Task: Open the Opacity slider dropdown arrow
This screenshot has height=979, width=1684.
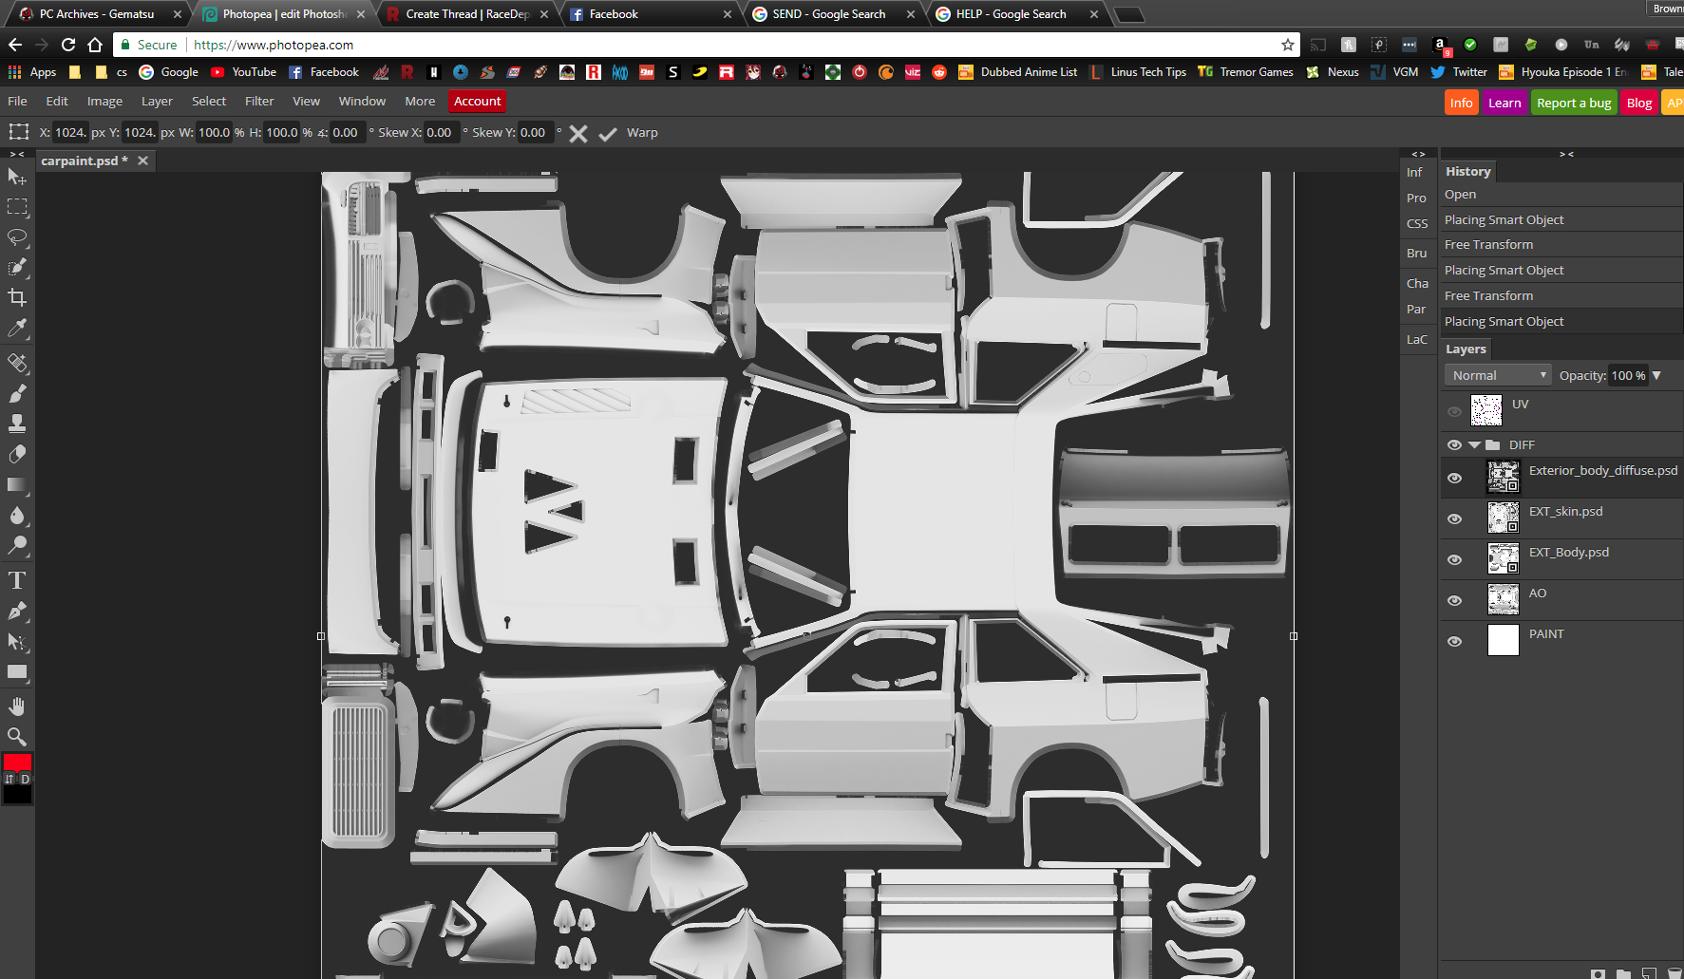Action: click(1656, 375)
